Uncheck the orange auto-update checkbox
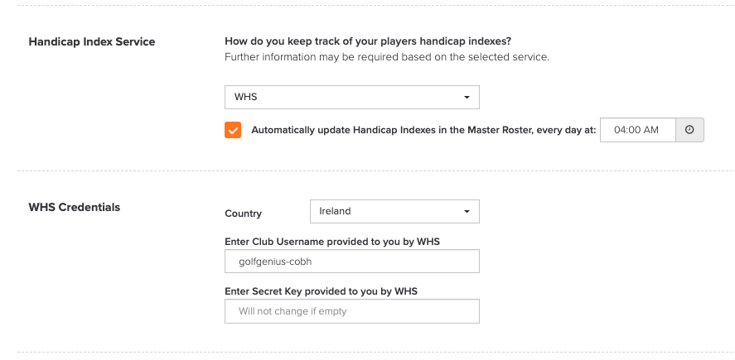 233,130
